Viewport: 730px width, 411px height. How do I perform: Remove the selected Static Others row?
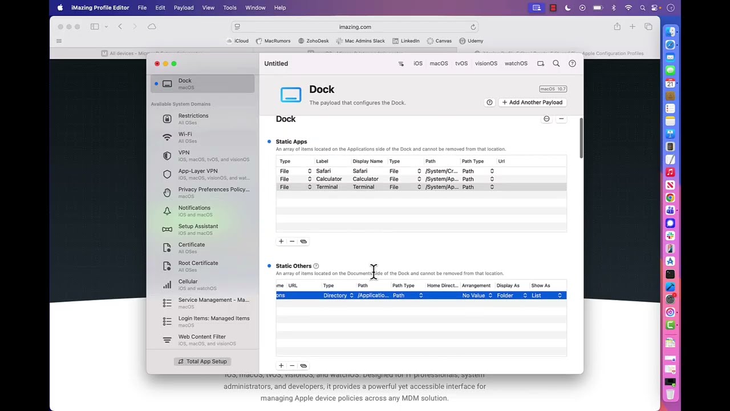(292, 366)
